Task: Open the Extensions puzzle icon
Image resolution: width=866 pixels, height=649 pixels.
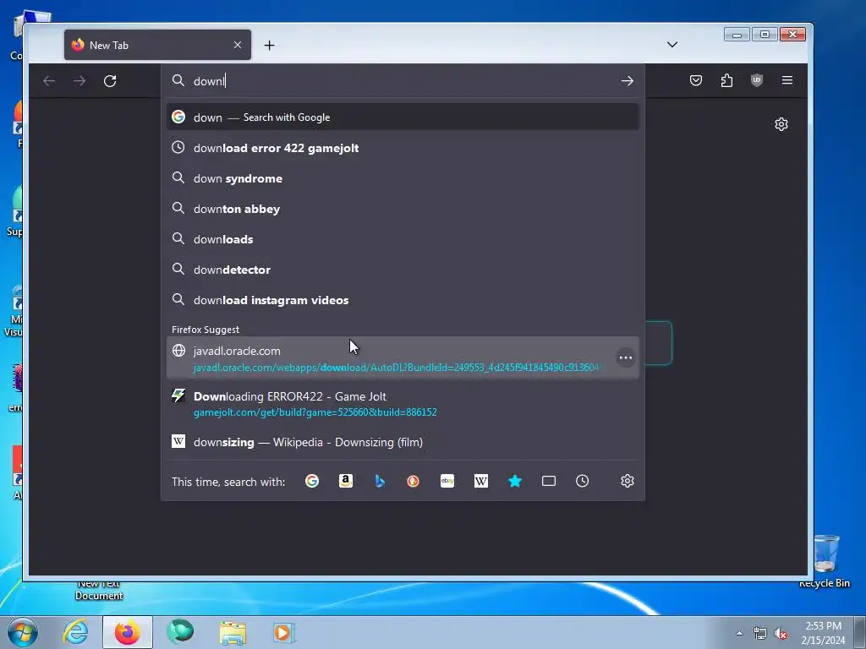Action: pyautogui.click(x=726, y=80)
